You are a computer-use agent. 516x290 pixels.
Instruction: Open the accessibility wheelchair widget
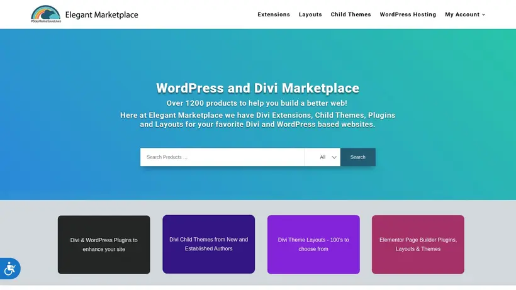[x=10, y=269]
